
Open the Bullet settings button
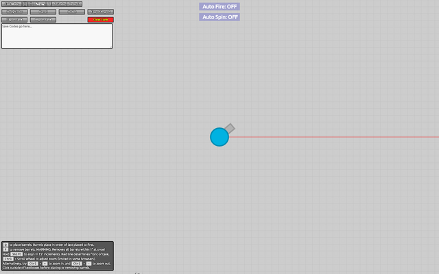pyautogui.click(x=72, y=12)
